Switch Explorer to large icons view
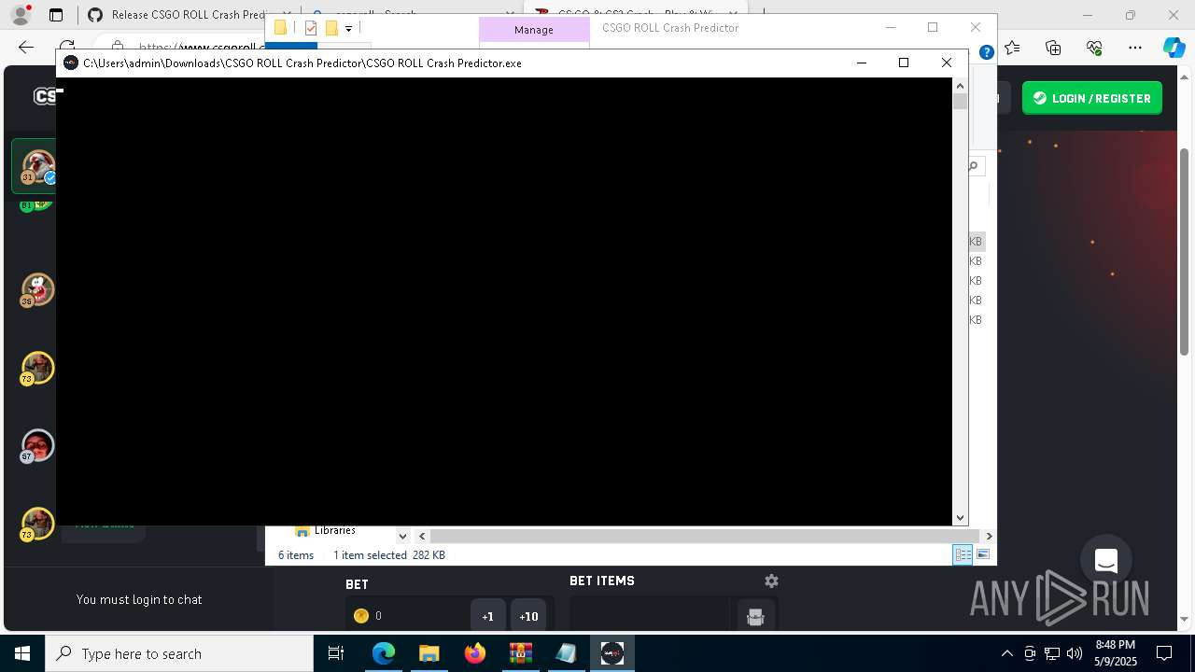The image size is (1195, 672). [x=982, y=554]
